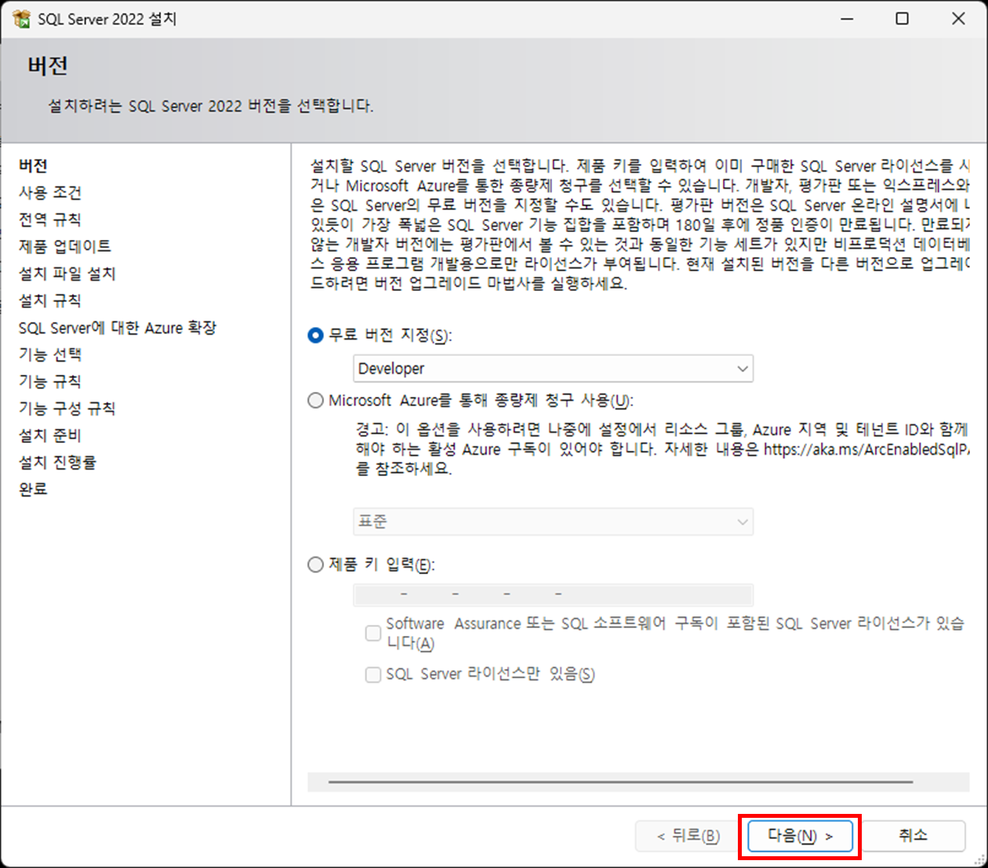Image resolution: width=988 pixels, height=868 pixels.
Task: Click the product key input field
Action: pos(553,595)
